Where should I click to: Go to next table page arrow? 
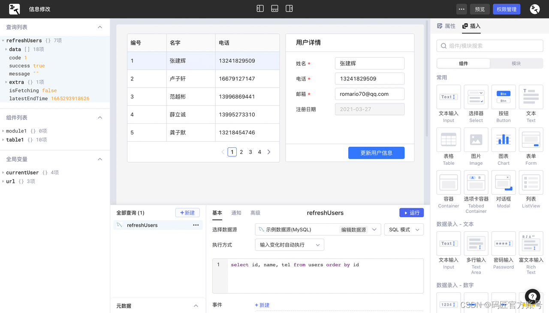tap(269, 152)
